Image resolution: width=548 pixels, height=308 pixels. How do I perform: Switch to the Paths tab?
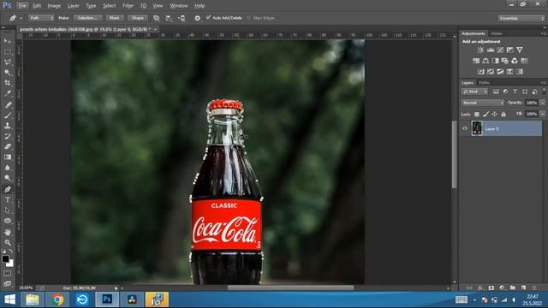pos(484,83)
